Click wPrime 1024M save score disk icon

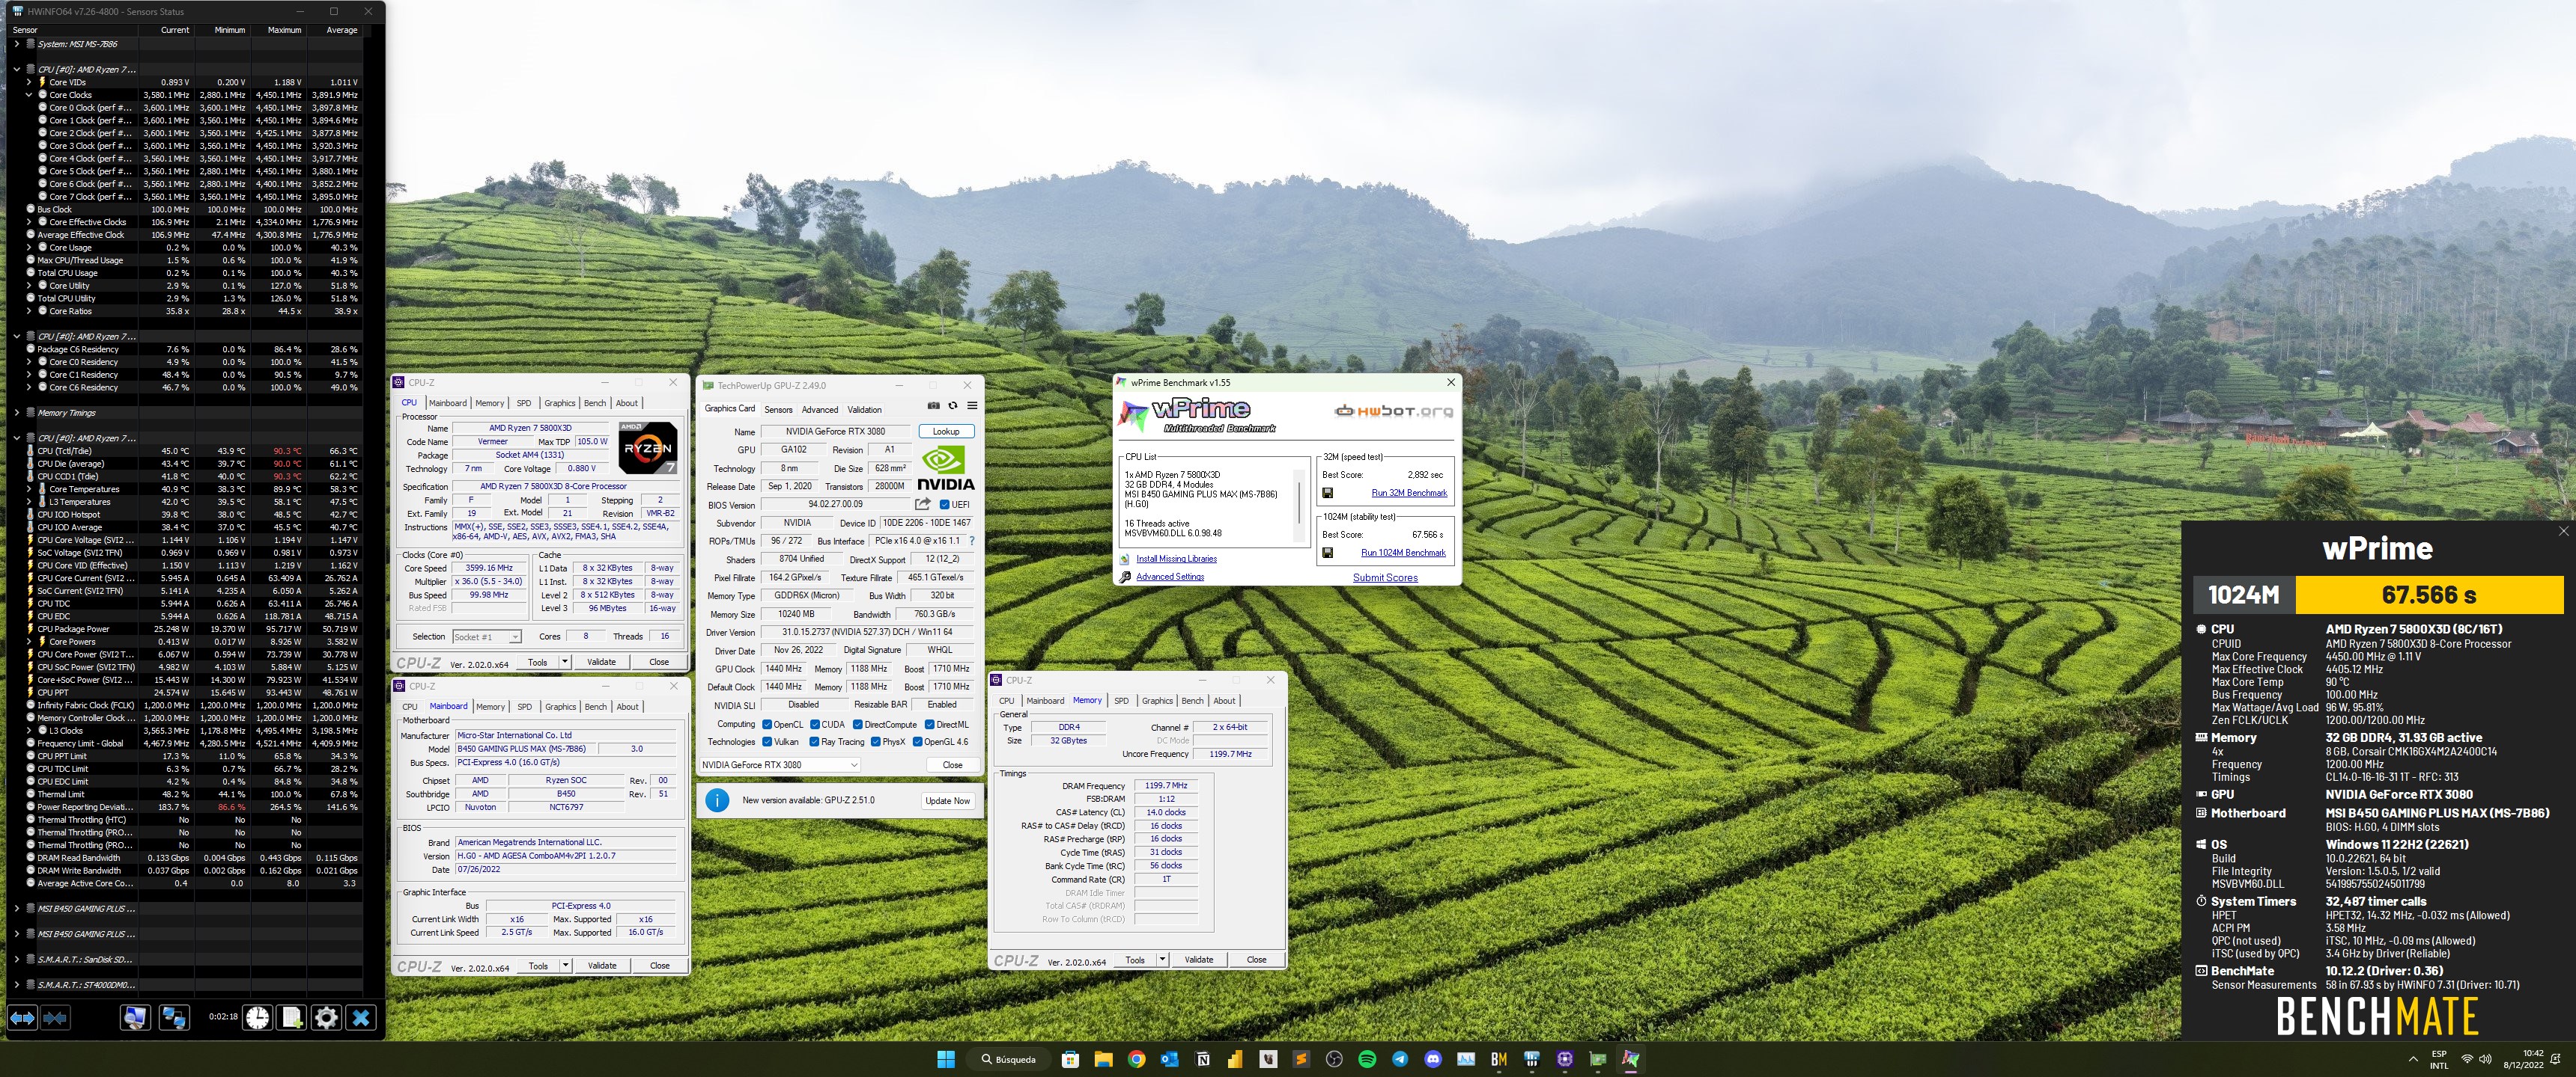pos(1327,553)
